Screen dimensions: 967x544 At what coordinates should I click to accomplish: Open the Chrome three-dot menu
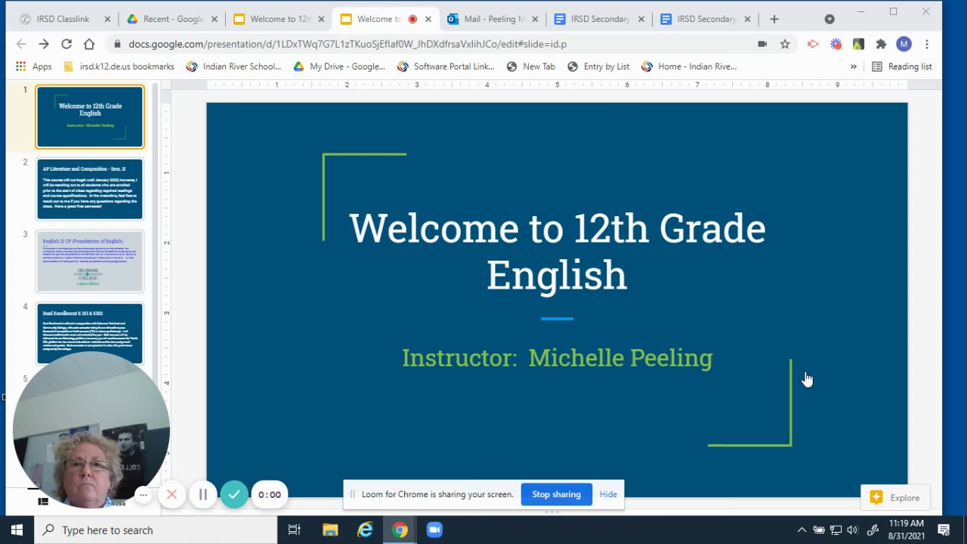927,44
